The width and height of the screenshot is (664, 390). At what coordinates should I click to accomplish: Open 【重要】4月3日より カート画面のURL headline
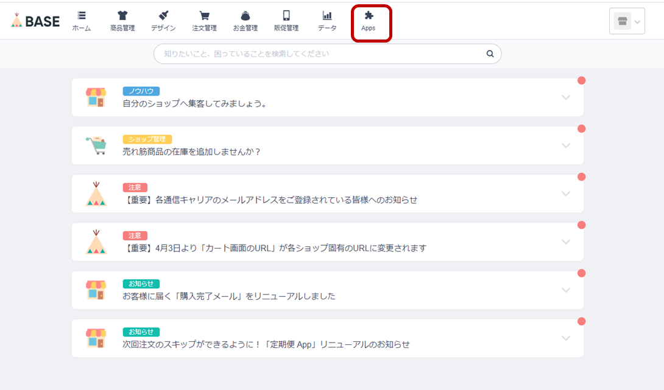(x=274, y=248)
